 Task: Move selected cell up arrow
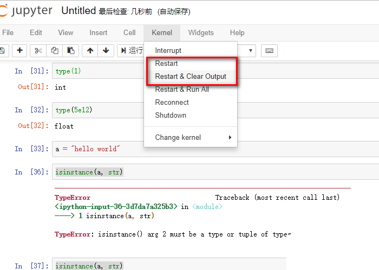(90, 51)
